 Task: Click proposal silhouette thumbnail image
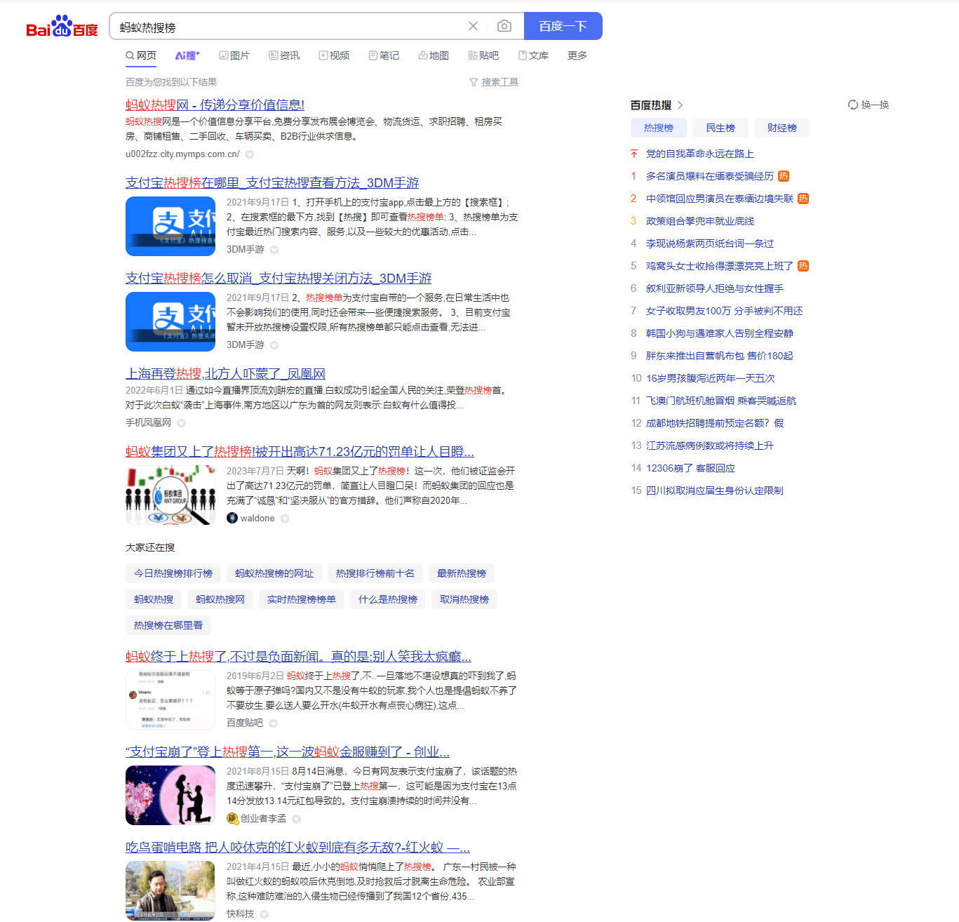(x=170, y=795)
